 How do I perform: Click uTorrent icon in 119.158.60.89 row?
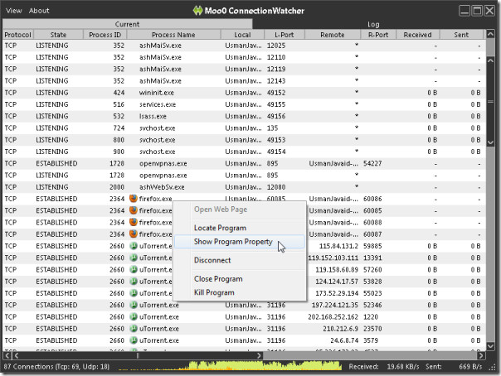[134, 269]
